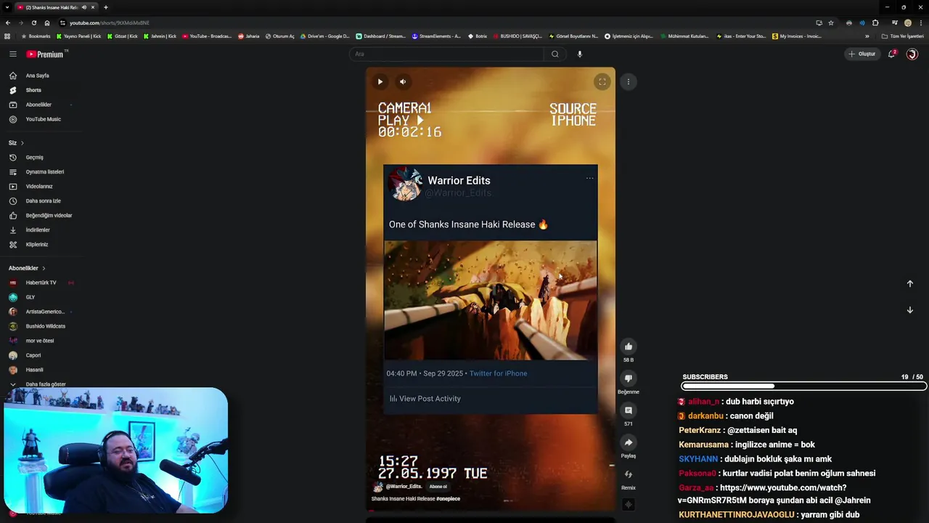
Task: Go to the next Short with down arrow
Action: [909, 310]
